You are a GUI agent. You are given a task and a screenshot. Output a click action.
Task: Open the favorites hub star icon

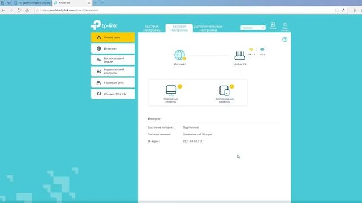(355, 10)
